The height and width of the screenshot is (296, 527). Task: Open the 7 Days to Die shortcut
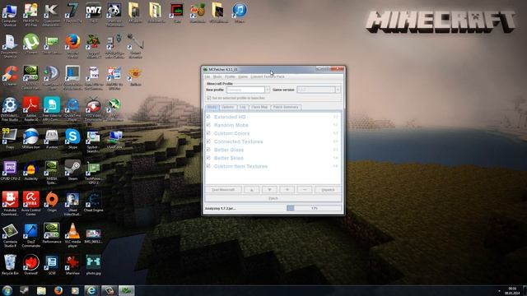[x=72, y=12]
